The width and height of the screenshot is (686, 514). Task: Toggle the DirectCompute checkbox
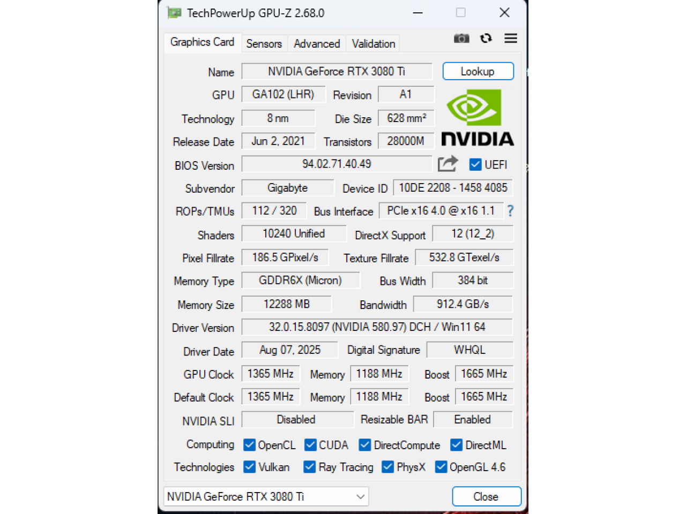[365, 445]
